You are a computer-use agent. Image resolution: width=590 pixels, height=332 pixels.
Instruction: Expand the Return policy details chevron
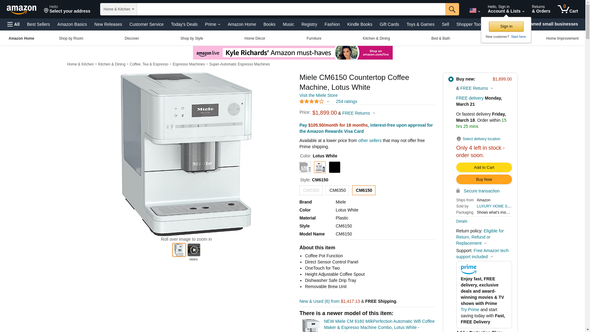pos(485,243)
